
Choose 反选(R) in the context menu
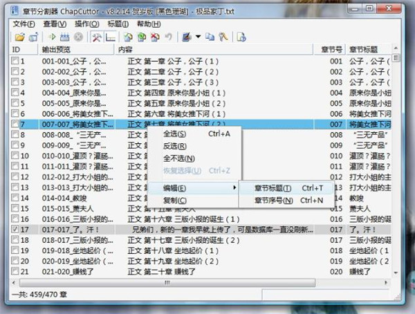pos(194,146)
